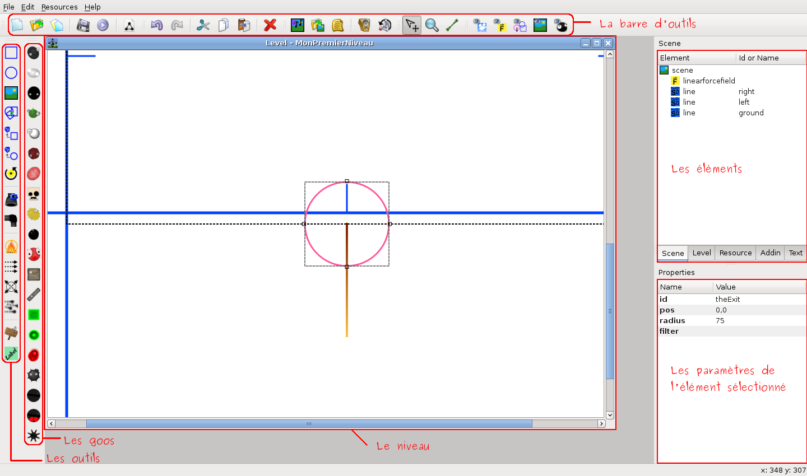Add a fire element from the tools
Viewport: 807px width, 476px height.
click(x=11, y=246)
